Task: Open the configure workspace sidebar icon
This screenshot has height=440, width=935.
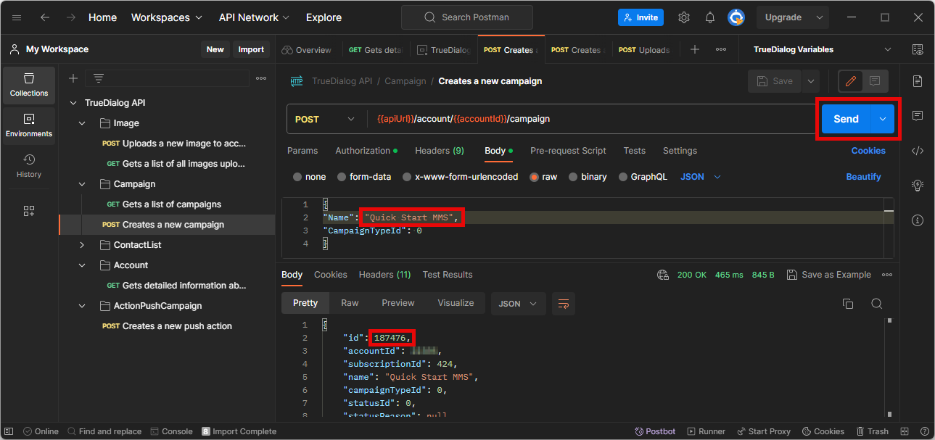Action: pos(29,211)
